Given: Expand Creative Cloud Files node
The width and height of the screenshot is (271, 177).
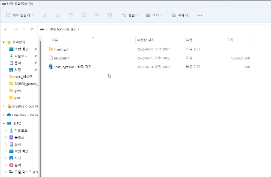Looking at the screenshot, I should [x=3, y=106].
